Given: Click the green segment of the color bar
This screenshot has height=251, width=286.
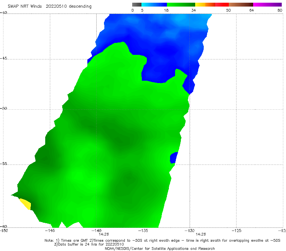Looking at the screenshot, I should pyautogui.click(x=181, y=5).
